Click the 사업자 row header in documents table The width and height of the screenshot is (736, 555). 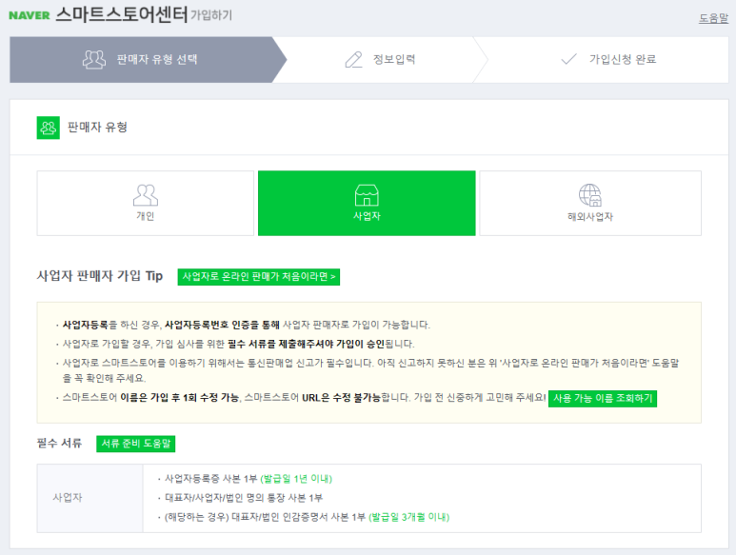[90, 498]
